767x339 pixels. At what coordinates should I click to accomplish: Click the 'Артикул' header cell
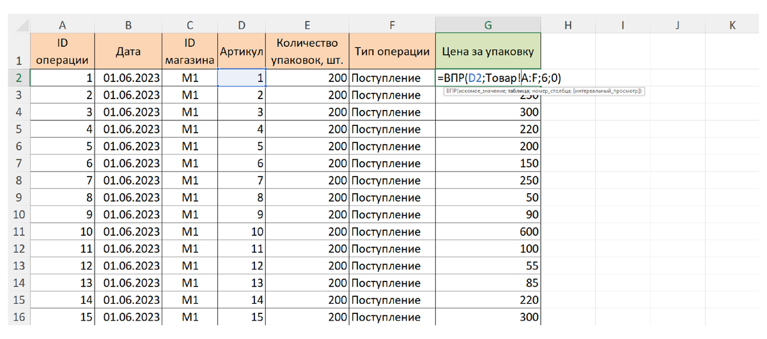tap(242, 51)
